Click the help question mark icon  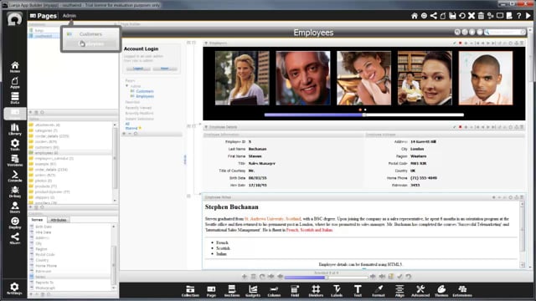519,16
